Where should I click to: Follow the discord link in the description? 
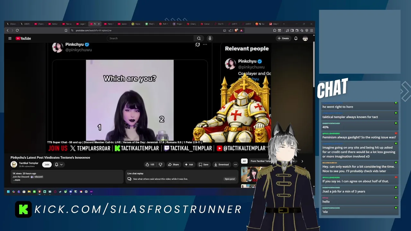(x=37, y=177)
